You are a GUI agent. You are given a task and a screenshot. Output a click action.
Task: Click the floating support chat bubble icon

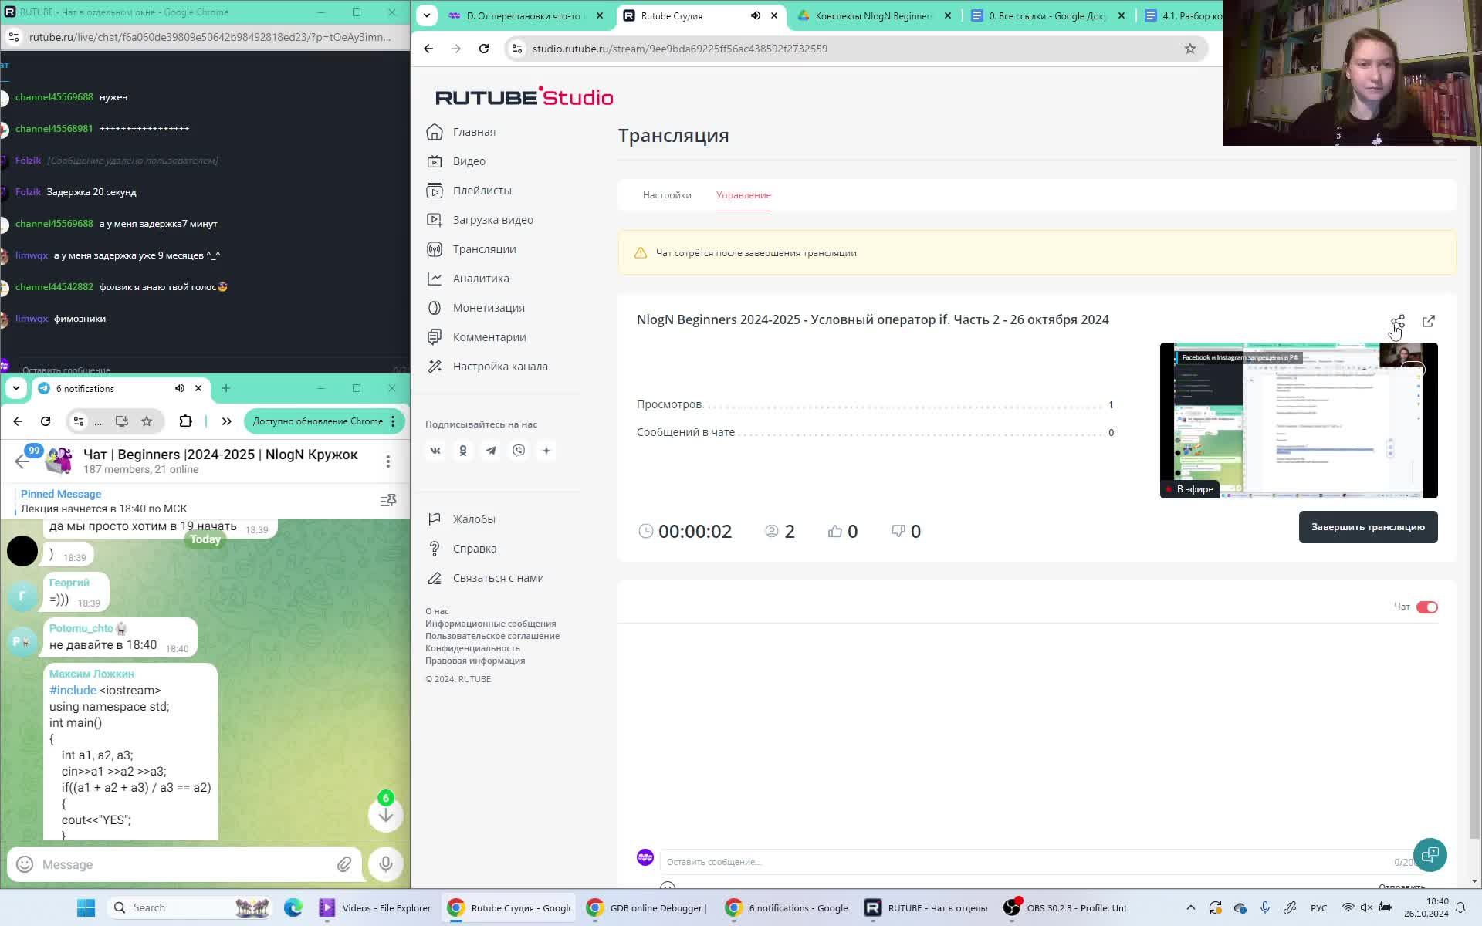coord(1430,854)
